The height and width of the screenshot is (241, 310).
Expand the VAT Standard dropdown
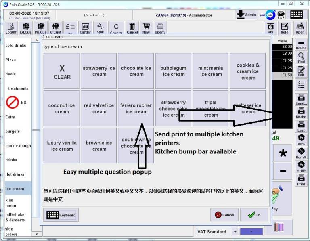point(235,232)
